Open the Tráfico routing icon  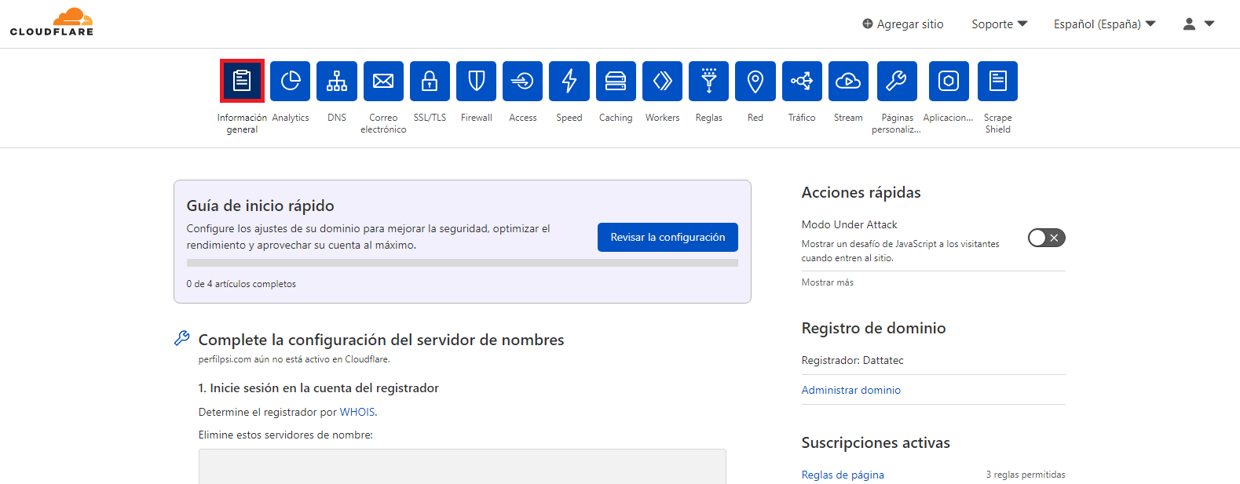tap(802, 81)
